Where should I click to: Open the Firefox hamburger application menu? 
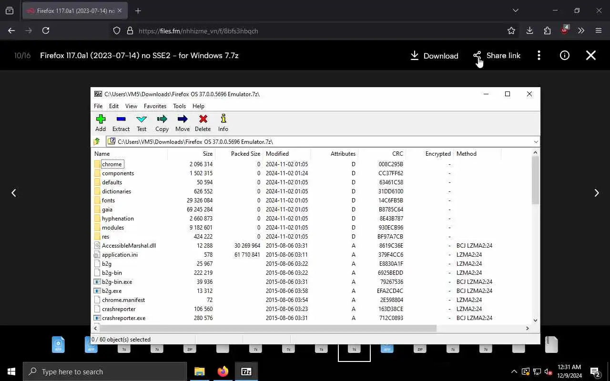click(x=599, y=30)
